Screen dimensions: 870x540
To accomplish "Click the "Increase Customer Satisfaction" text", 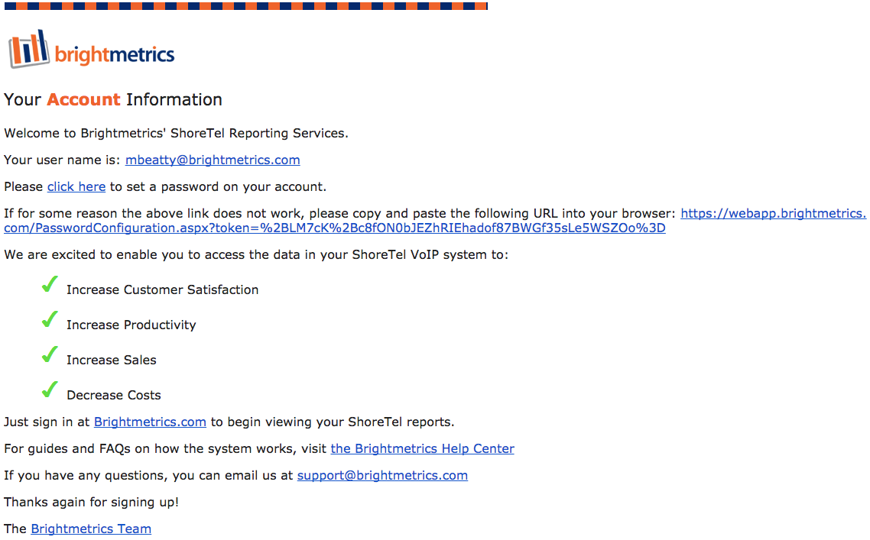I will tap(162, 289).
